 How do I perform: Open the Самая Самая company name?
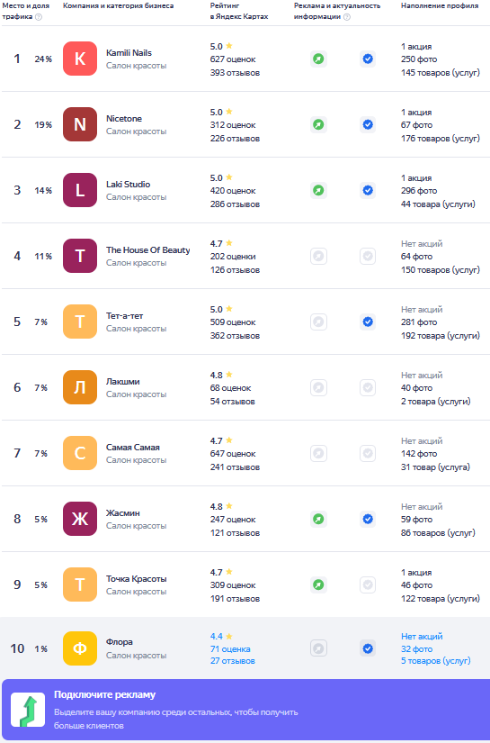tap(133, 448)
